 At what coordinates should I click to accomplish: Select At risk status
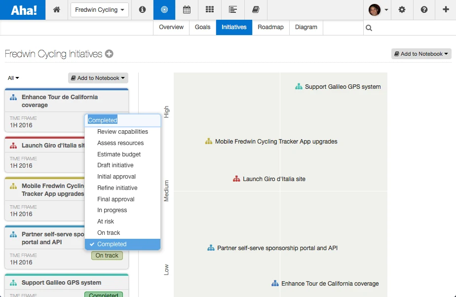(x=122, y=222)
